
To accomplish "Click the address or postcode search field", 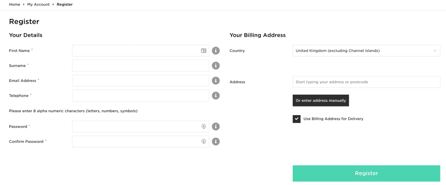I will [x=366, y=82].
